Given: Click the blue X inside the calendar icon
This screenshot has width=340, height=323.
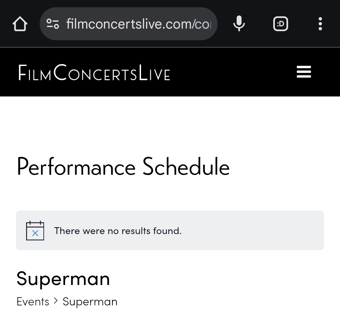Looking at the screenshot, I should (x=35, y=233).
